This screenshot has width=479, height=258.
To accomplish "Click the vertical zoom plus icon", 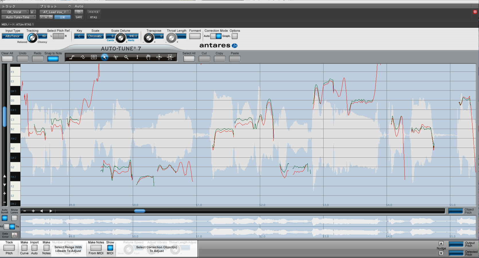I will [5, 193].
